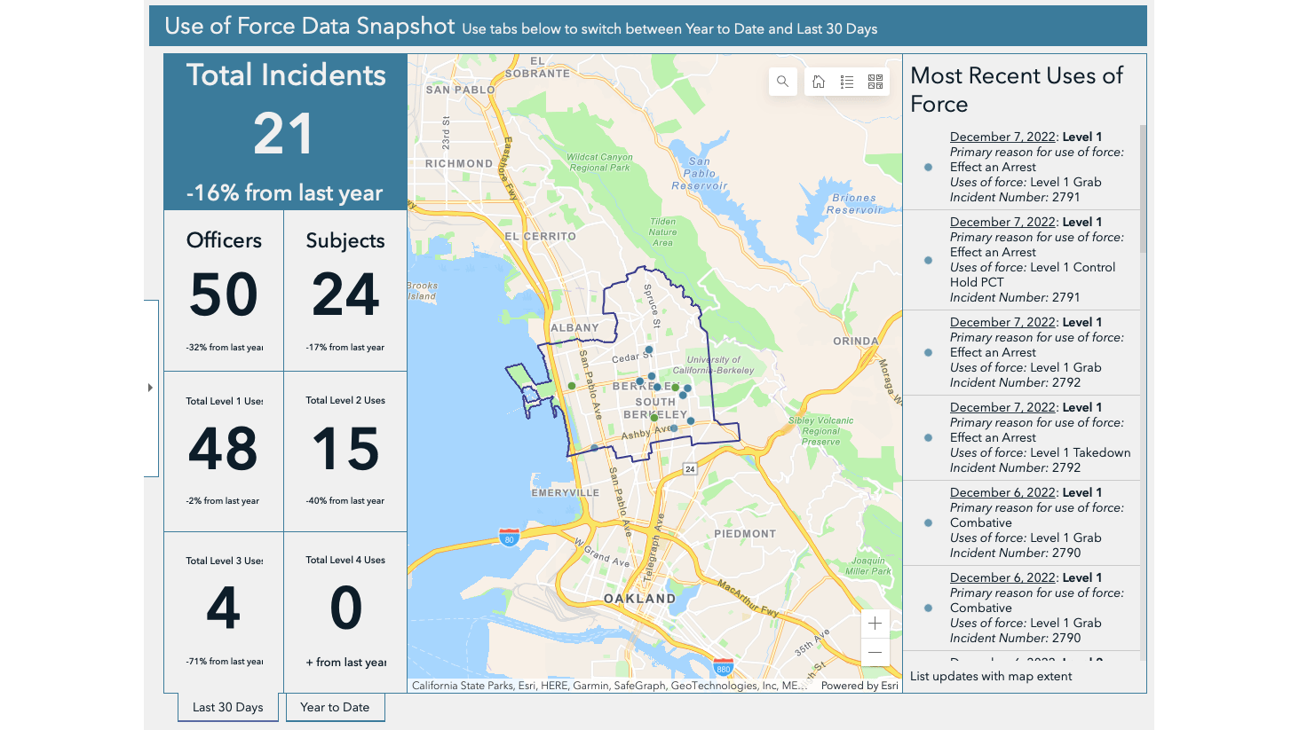Select the westernmost green incident dot on map
1299x730 pixels.
coord(572,386)
